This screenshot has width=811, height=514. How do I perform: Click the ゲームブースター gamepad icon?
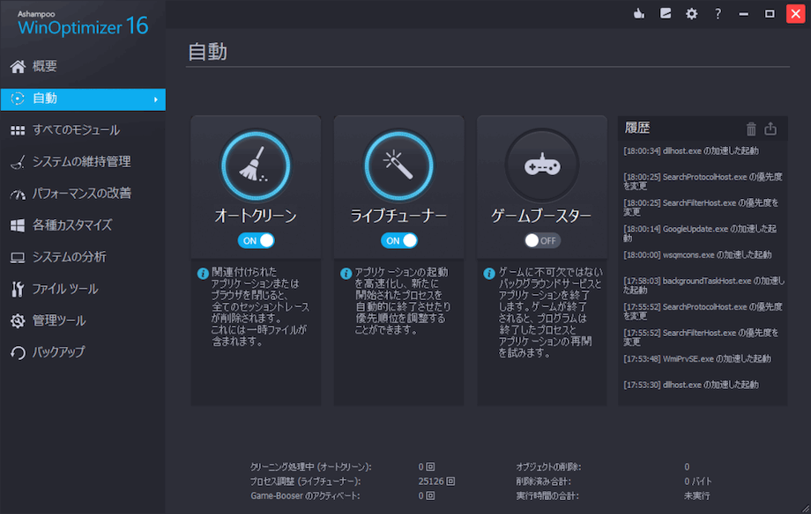tap(541, 165)
